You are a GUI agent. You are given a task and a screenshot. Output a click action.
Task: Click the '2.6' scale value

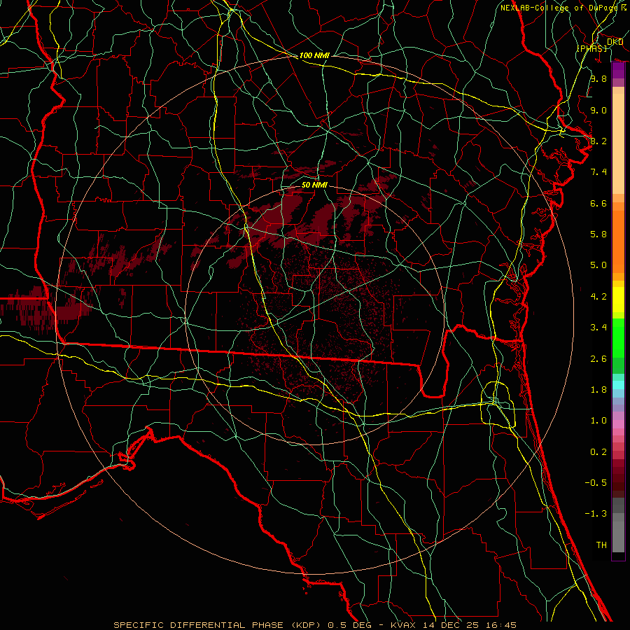(x=598, y=359)
